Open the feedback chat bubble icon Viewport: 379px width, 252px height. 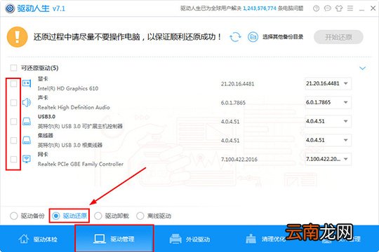coord(328,8)
